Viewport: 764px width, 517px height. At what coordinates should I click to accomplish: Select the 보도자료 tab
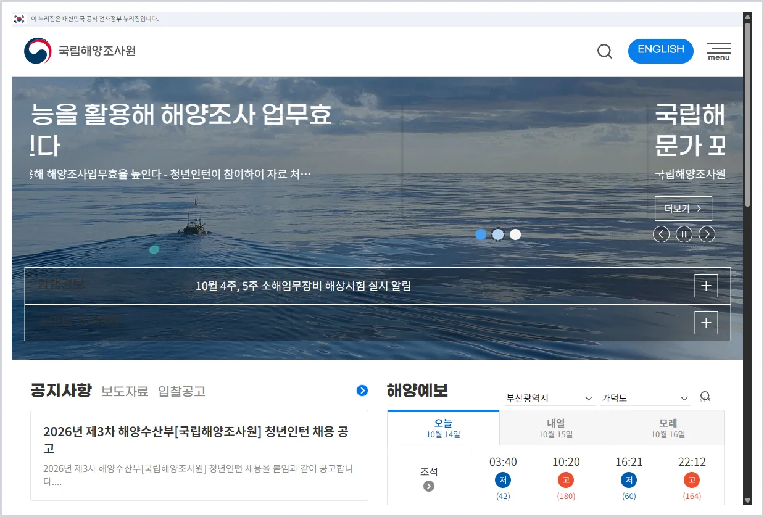[x=125, y=391]
